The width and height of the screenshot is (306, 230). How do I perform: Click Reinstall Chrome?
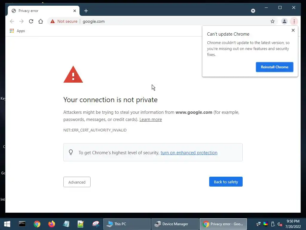pyautogui.click(x=275, y=67)
